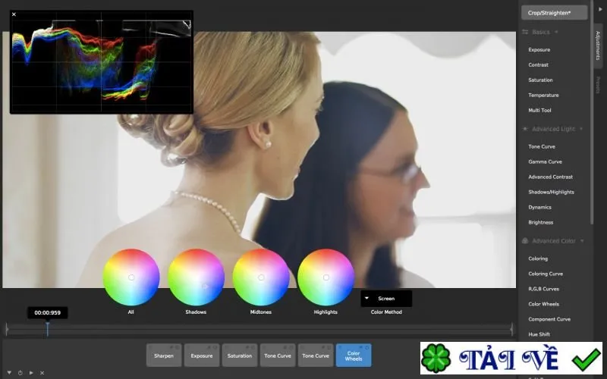Toggle the power switch on Color Wheels chip
This screenshot has height=379, width=607.
367,347
